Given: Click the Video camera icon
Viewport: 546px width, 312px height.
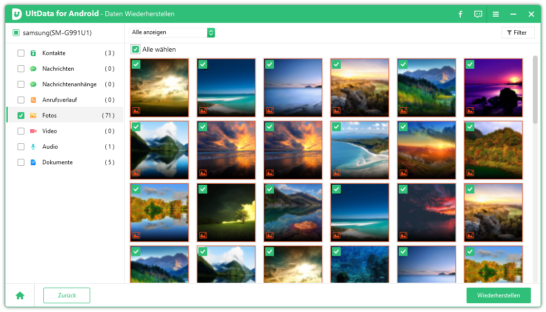Looking at the screenshot, I should click(33, 131).
